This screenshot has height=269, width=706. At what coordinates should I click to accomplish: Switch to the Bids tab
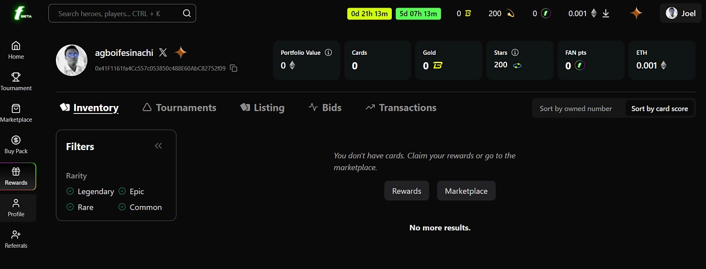tap(325, 108)
